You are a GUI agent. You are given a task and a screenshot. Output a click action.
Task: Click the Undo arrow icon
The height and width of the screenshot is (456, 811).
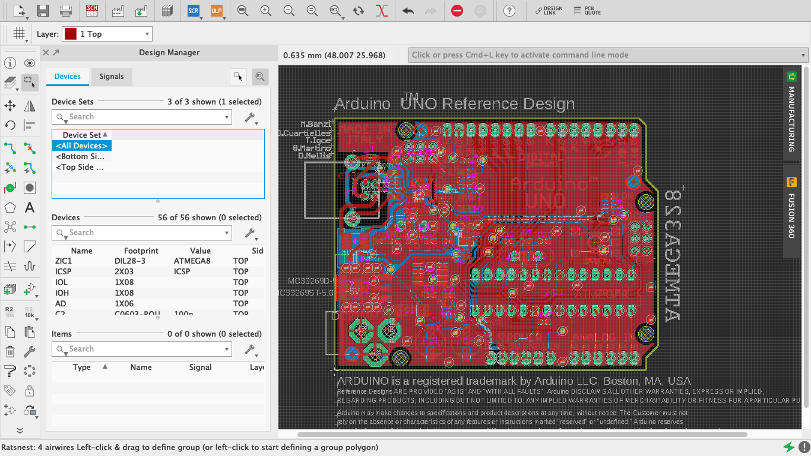tap(408, 11)
